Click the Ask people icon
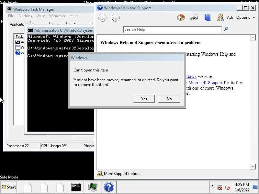 pos(220,17)
